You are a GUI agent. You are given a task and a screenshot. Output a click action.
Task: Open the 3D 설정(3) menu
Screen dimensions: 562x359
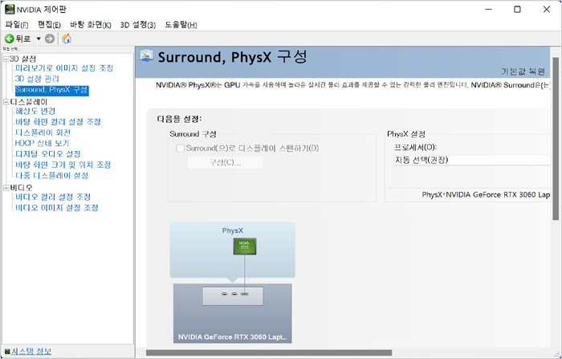tap(138, 25)
